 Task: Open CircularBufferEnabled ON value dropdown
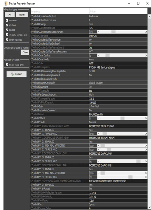coord(118,43)
